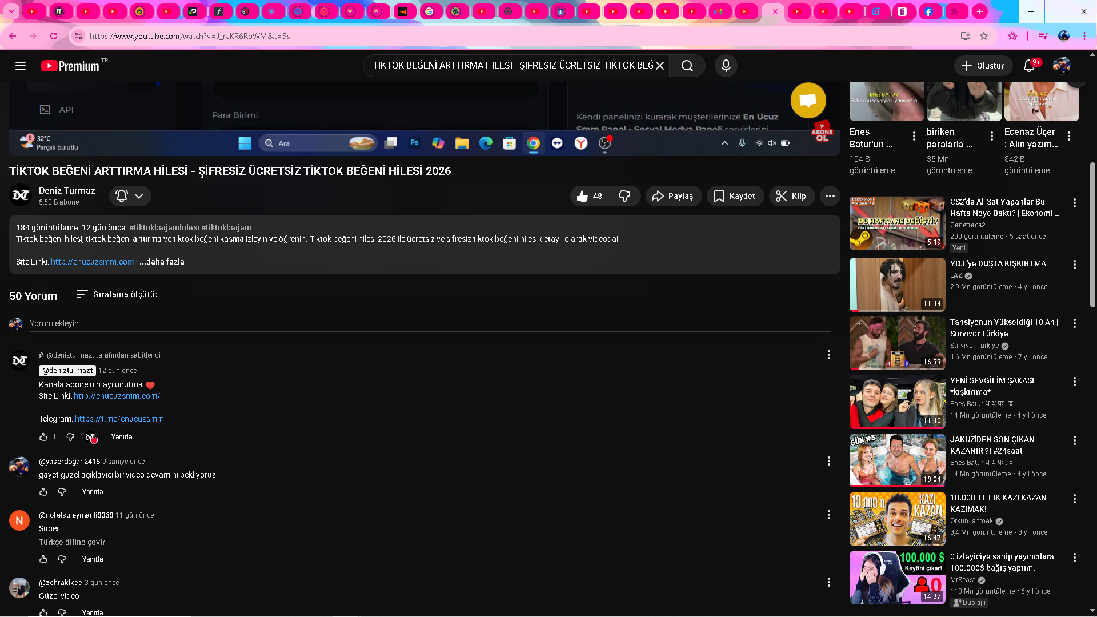Open browser media control icon
This screenshot has height=617, width=1097.
[x=1043, y=36]
